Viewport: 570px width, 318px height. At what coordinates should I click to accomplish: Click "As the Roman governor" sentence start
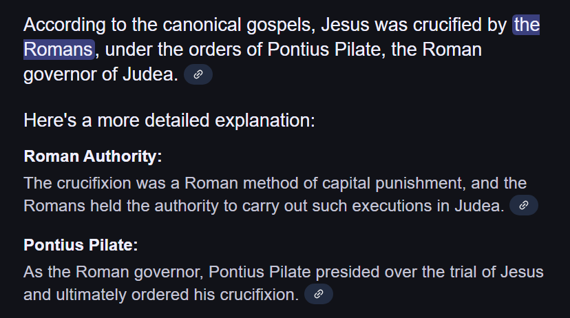tap(113, 272)
